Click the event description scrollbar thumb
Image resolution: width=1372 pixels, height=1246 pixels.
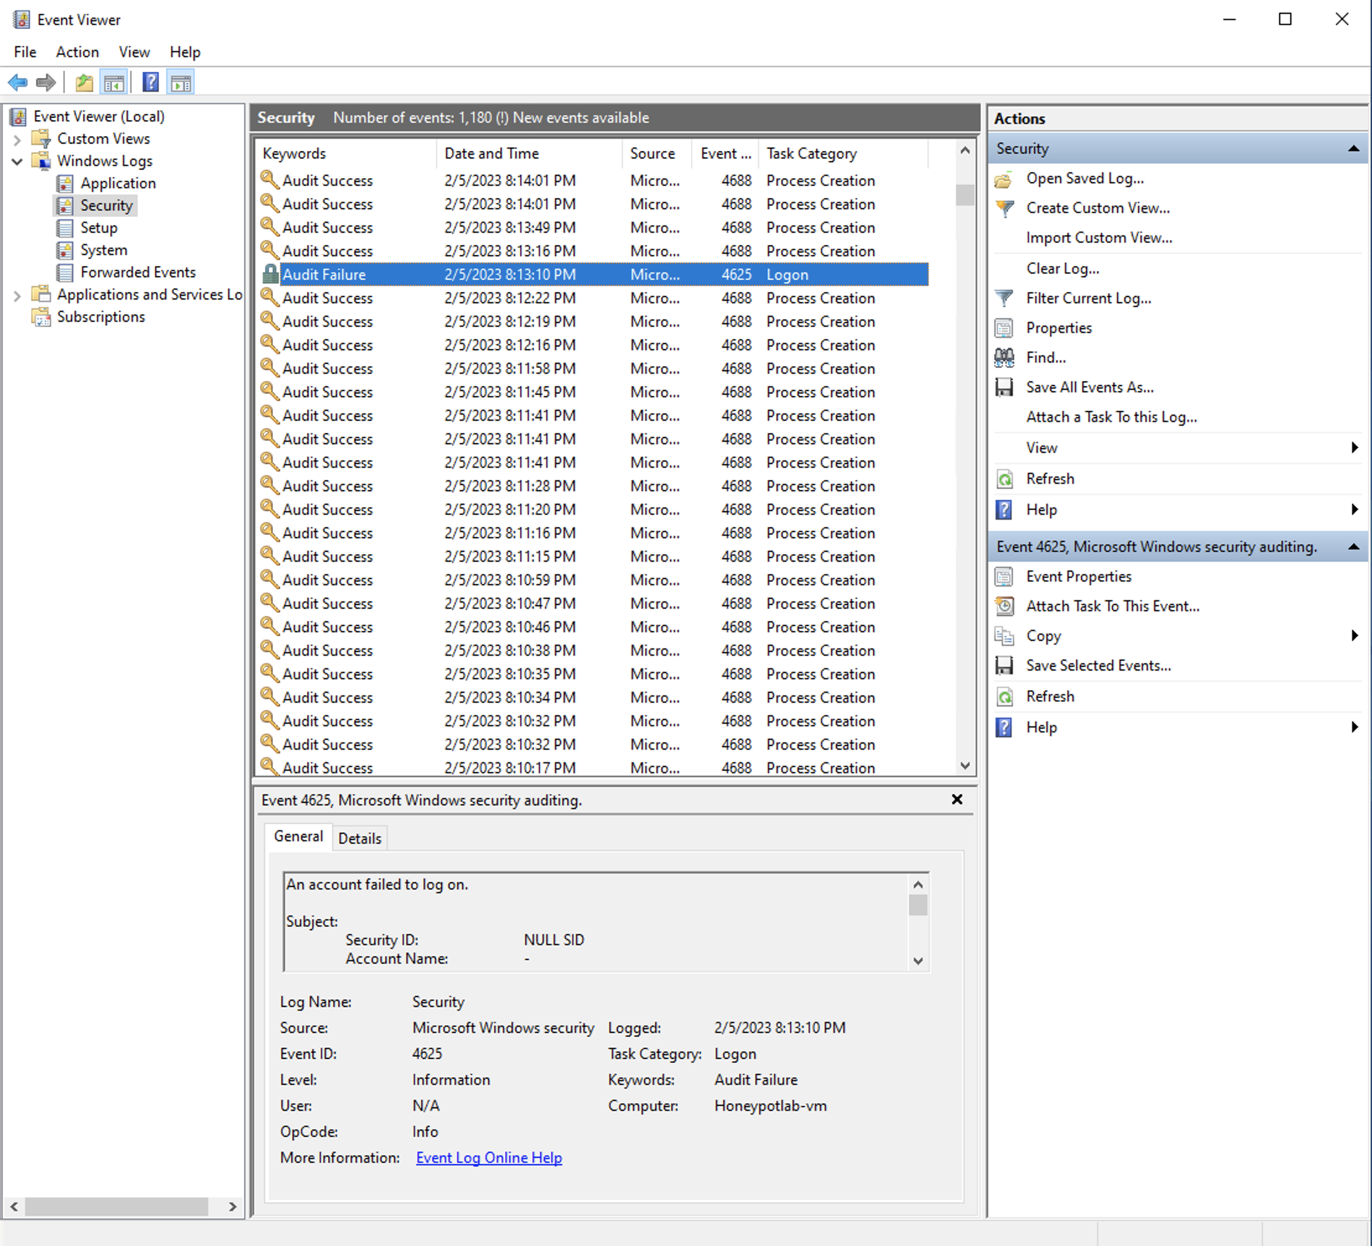[918, 905]
